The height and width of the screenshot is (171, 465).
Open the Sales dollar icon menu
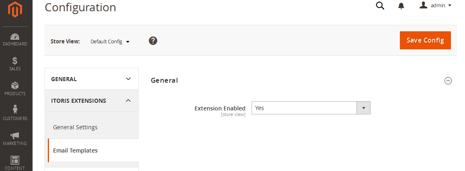(x=15, y=64)
